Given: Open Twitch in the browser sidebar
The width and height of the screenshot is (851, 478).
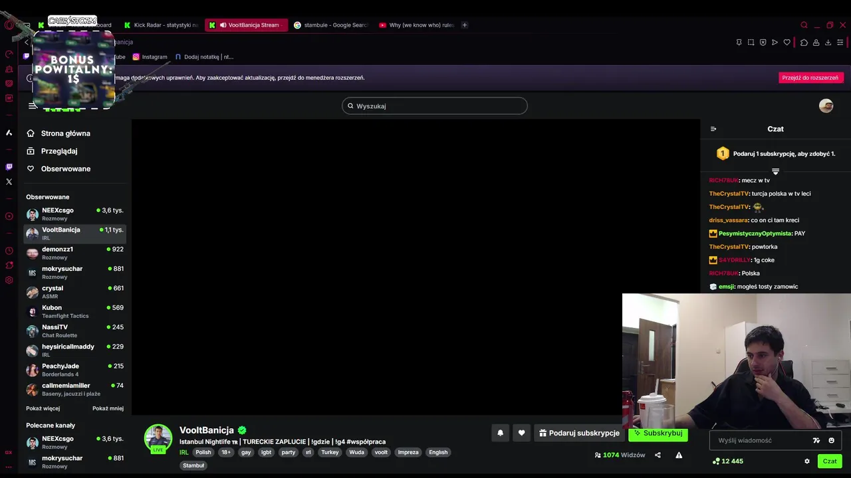Looking at the screenshot, I should click(x=9, y=167).
